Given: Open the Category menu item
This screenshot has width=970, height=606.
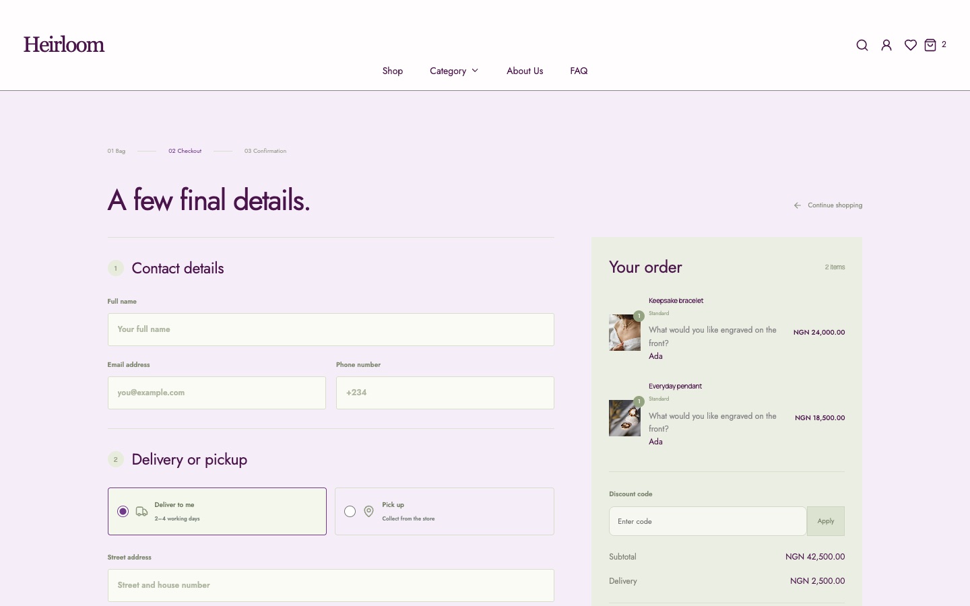Looking at the screenshot, I should (x=448, y=71).
